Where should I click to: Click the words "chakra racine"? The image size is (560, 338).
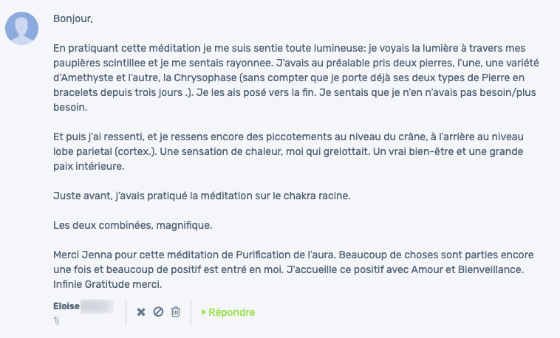[x=317, y=196]
